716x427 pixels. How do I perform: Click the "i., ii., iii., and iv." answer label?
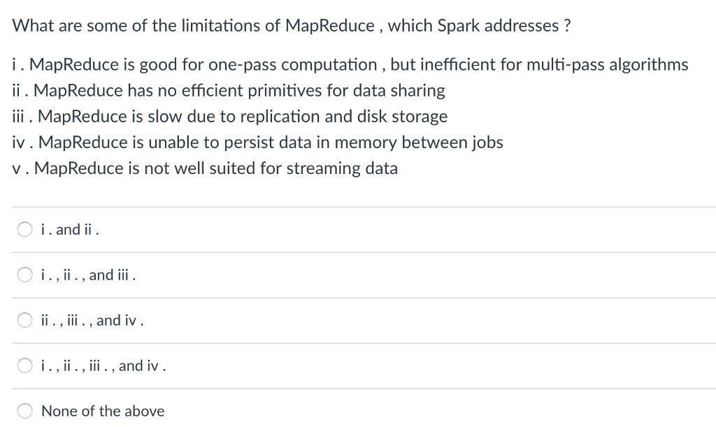tap(103, 366)
